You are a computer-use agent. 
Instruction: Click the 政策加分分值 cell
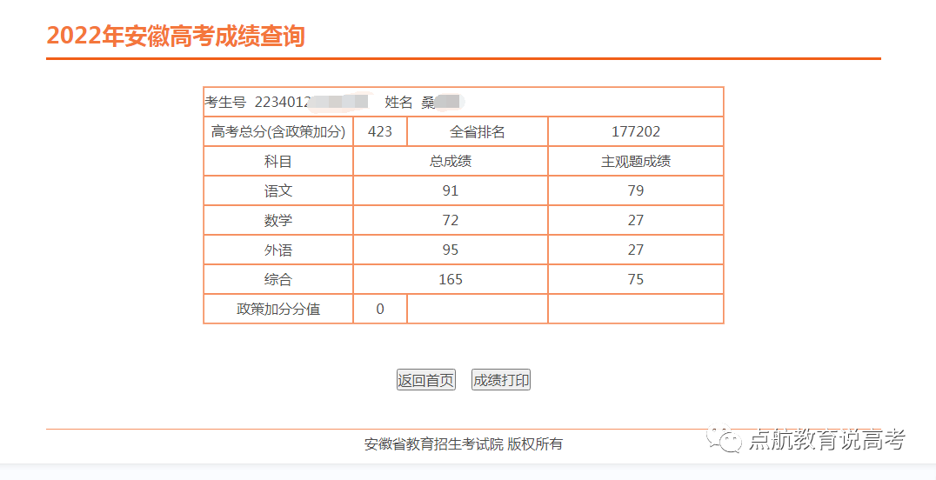tap(278, 309)
